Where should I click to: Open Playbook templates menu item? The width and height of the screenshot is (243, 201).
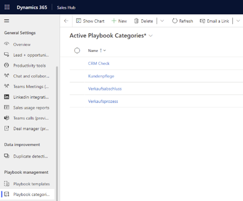coord(32,184)
